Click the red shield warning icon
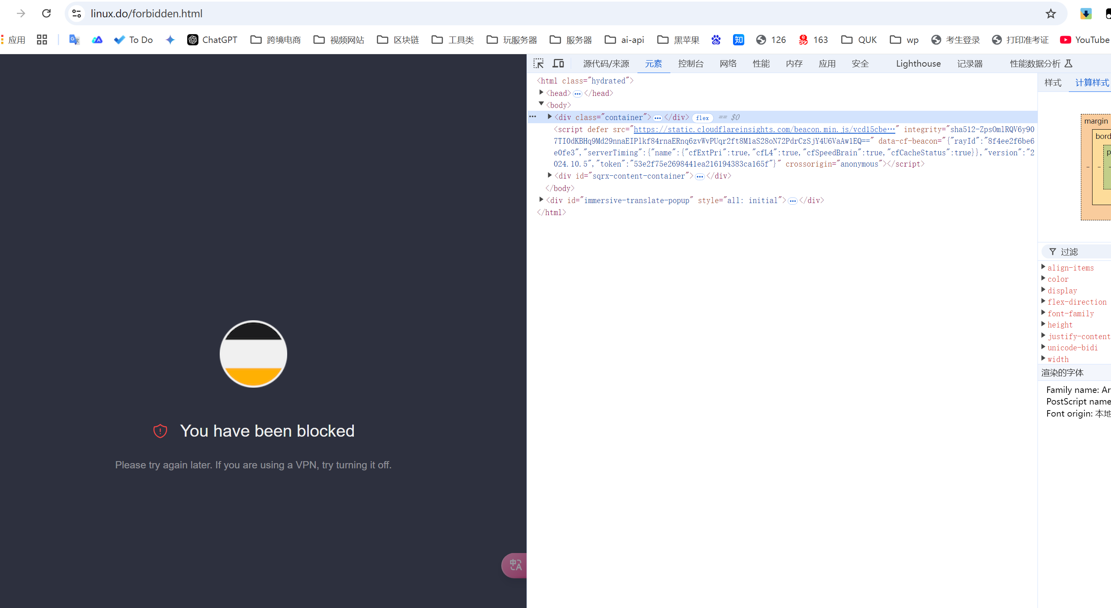 [x=160, y=431]
